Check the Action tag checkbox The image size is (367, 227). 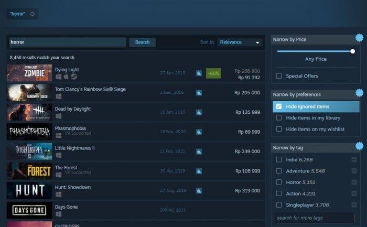279,193
